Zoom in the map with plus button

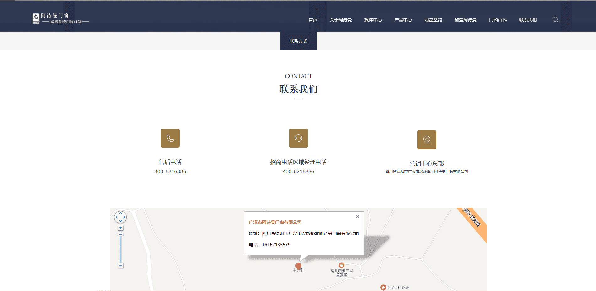(x=120, y=228)
